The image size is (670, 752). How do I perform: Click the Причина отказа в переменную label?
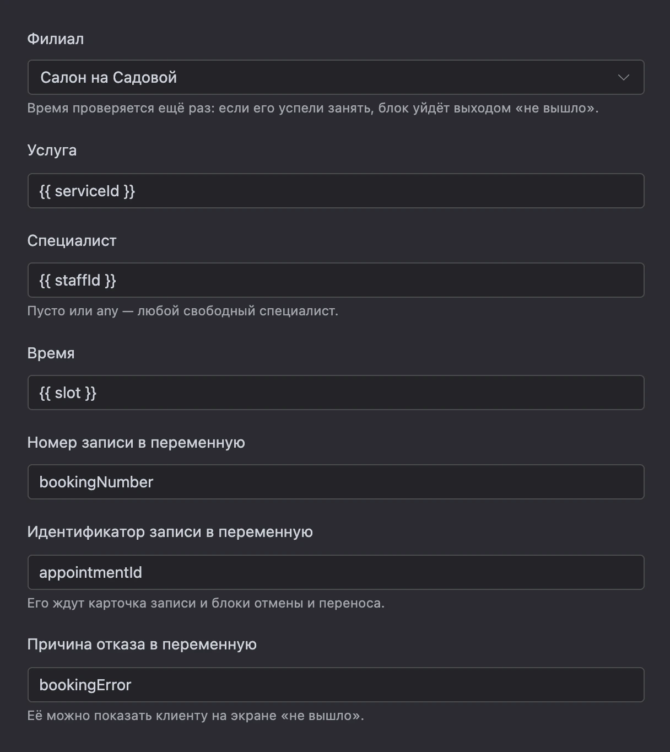[142, 644]
